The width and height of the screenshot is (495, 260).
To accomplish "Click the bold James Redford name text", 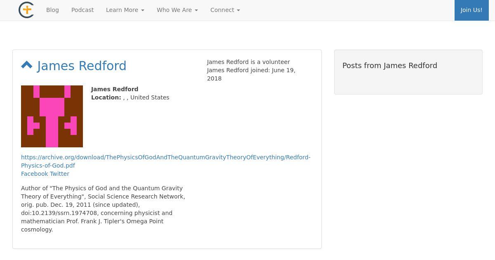I will pyautogui.click(x=115, y=89).
